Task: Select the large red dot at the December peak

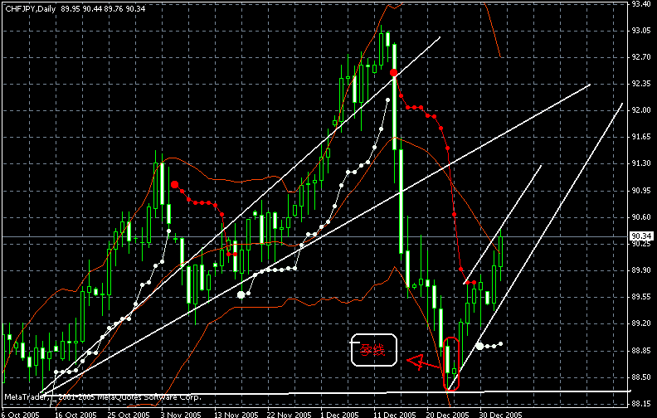Action: (x=393, y=73)
